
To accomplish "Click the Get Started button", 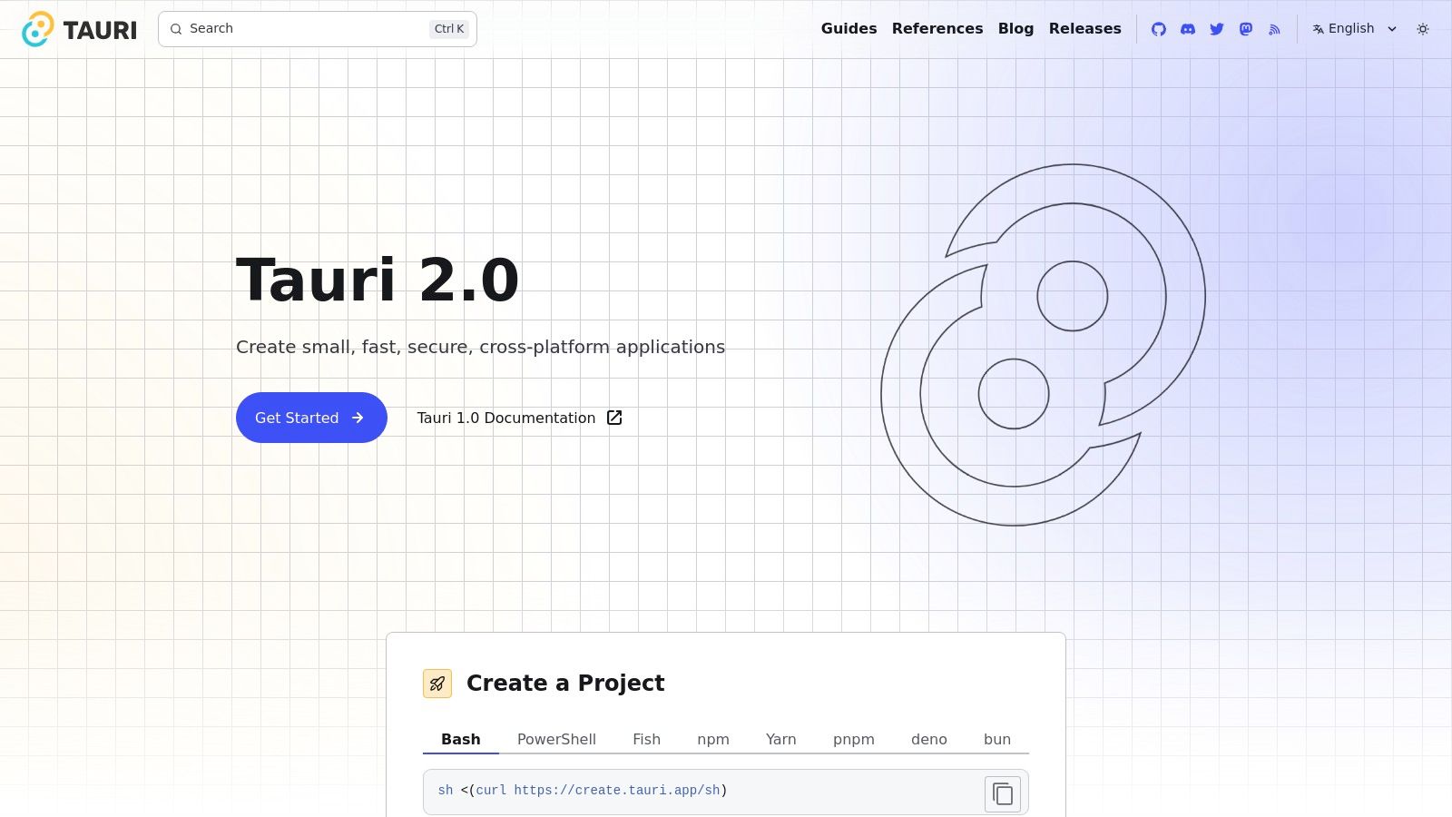I will (311, 418).
